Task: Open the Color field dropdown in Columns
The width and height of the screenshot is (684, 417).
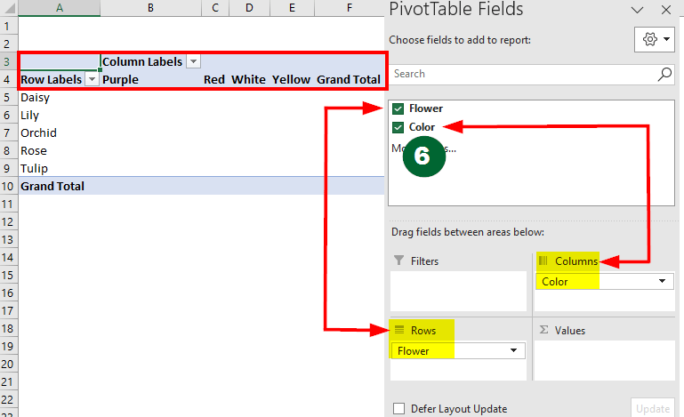Action: click(663, 282)
